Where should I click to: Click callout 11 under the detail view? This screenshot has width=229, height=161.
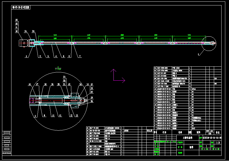60,116
